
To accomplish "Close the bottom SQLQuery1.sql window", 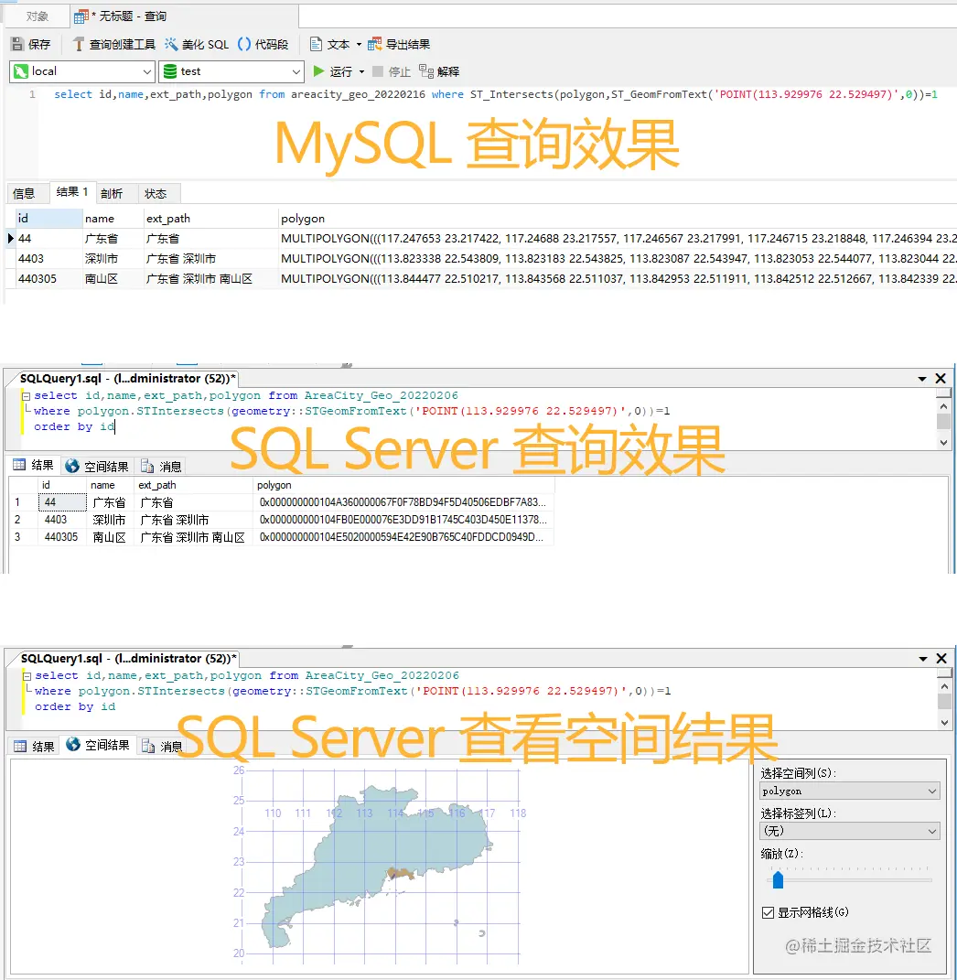I will 941,659.
